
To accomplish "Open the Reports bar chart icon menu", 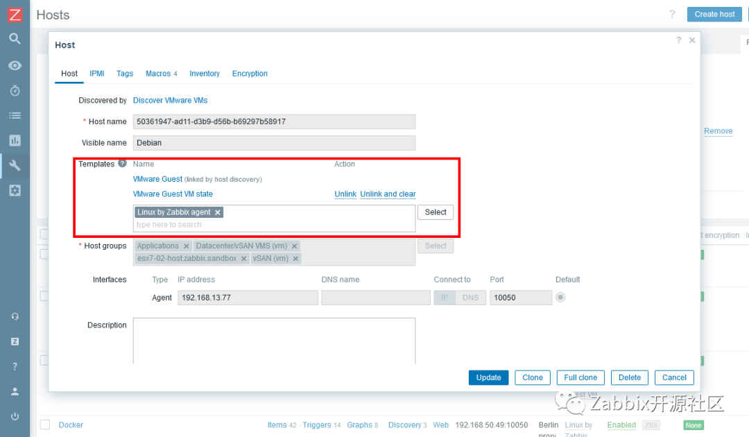I will pyautogui.click(x=15, y=140).
